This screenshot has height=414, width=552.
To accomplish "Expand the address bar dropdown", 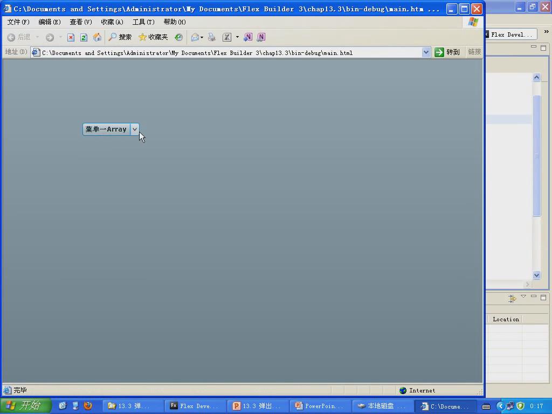I will coord(426,52).
